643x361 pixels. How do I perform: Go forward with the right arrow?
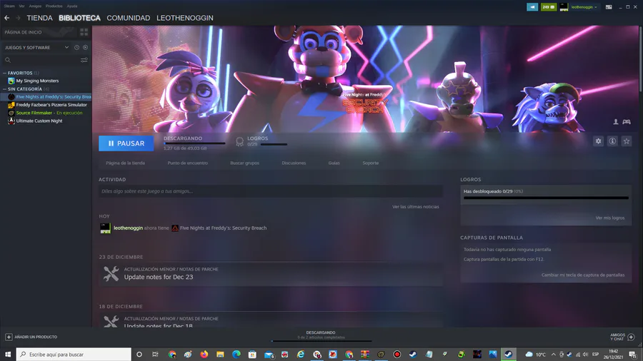coord(18,18)
